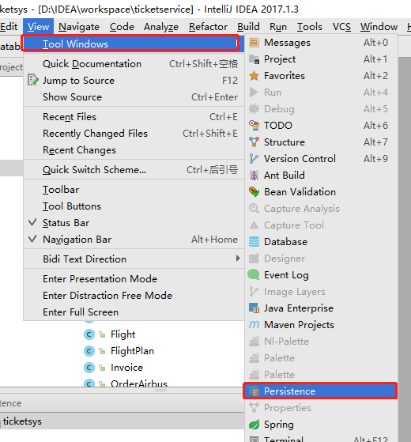The height and width of the screenshot is (442, 411).
Task: Toggle the Navigation Bar checkmark option
Action: point(134,240)
